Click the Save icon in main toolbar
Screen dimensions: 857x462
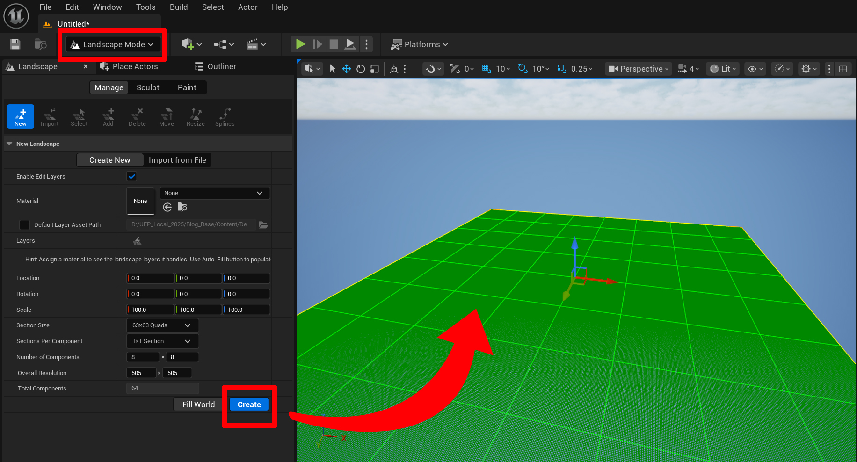tap(15, 44)
